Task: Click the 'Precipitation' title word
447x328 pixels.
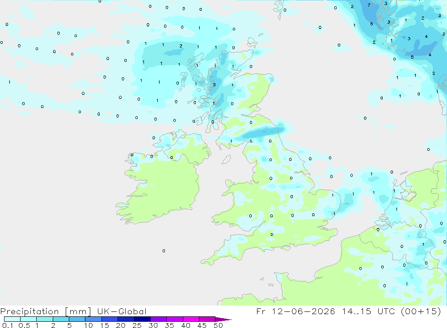Action: tap(30, 311)
